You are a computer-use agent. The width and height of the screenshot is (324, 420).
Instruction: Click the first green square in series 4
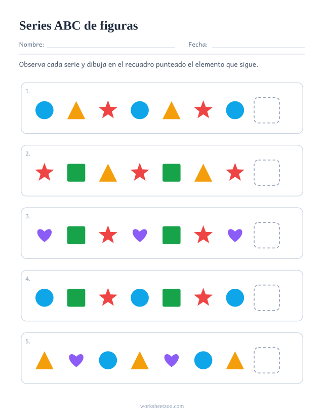click(x=76, y=297)
